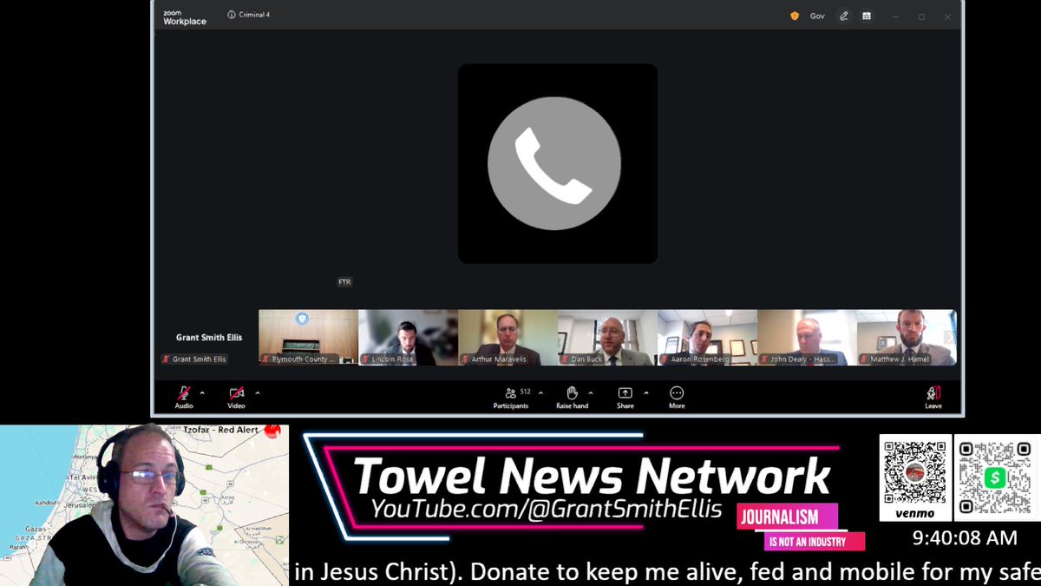Image resolution: width=1041 pixels, height=586 pixels.
Task: Select John Dealy video thumbnail
Action: tap(807, 337)
